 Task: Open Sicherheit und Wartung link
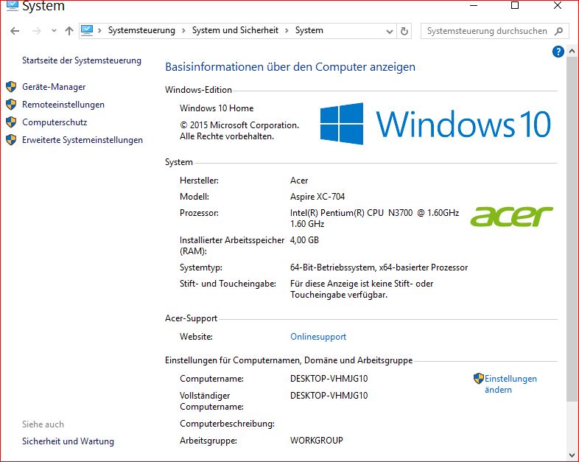click(x=68, y=441)
